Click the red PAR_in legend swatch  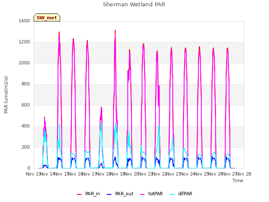79,194
